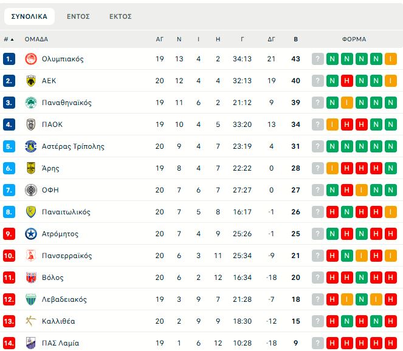
Task: Click the Λεβαδειακός team crest
Action: coord(30,299)
